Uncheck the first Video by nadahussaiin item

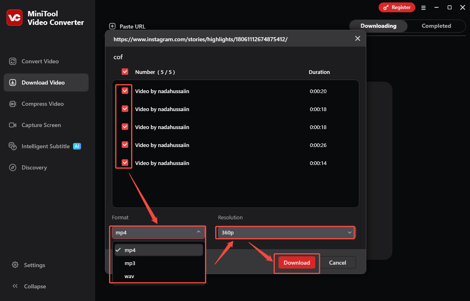click(124, 91)
